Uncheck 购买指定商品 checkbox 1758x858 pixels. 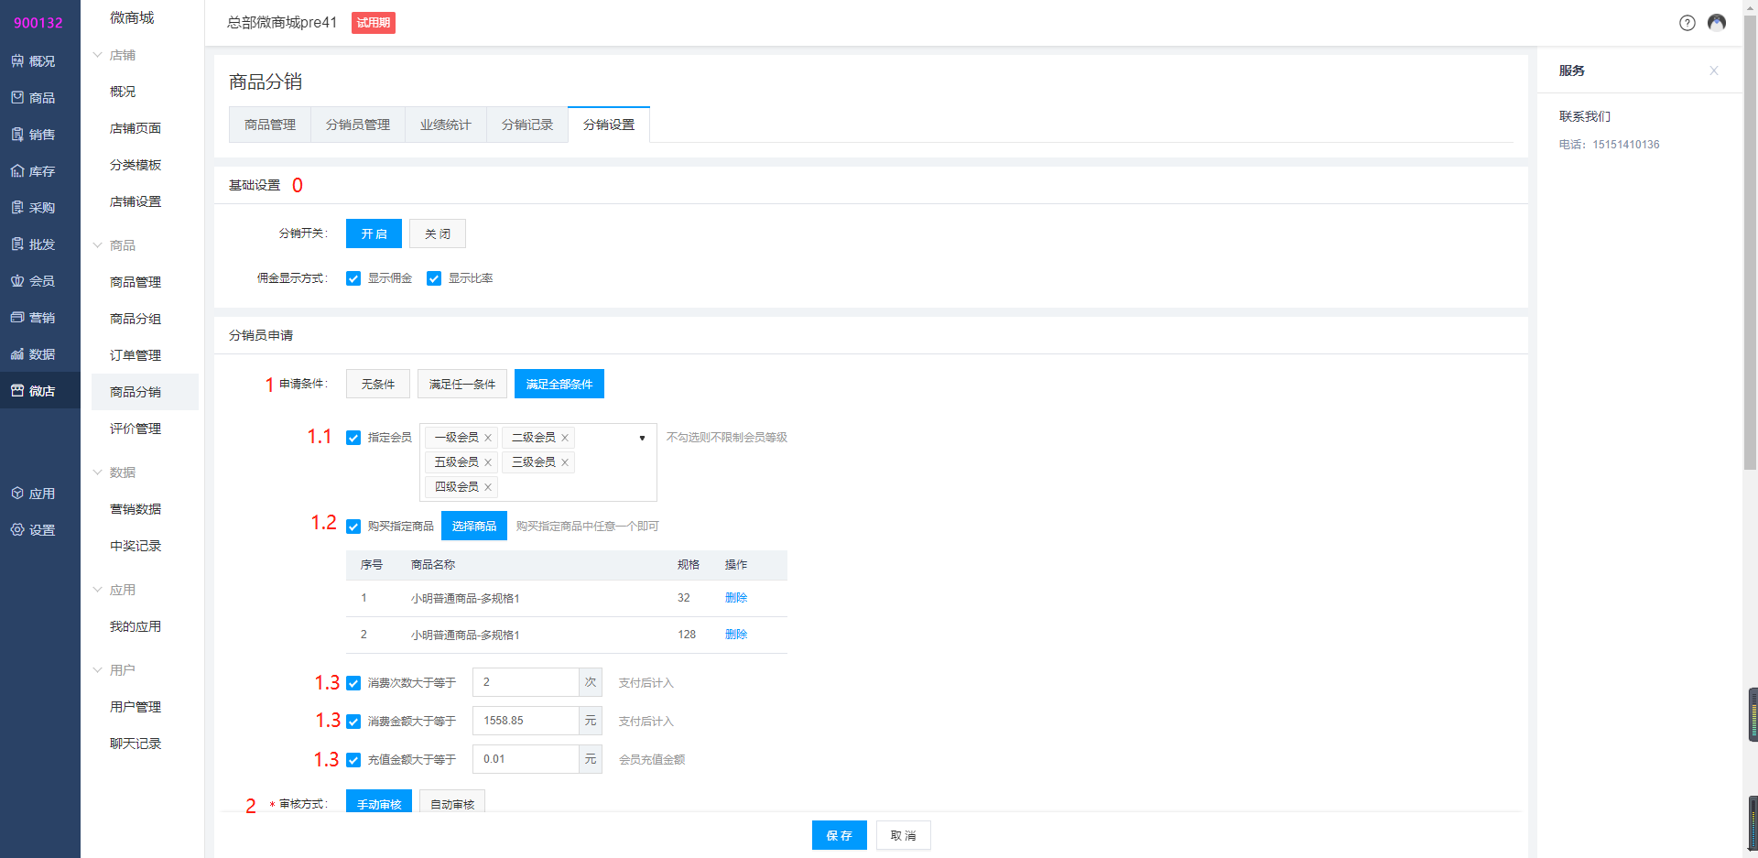pyautogui.click(x=353, y=527)
